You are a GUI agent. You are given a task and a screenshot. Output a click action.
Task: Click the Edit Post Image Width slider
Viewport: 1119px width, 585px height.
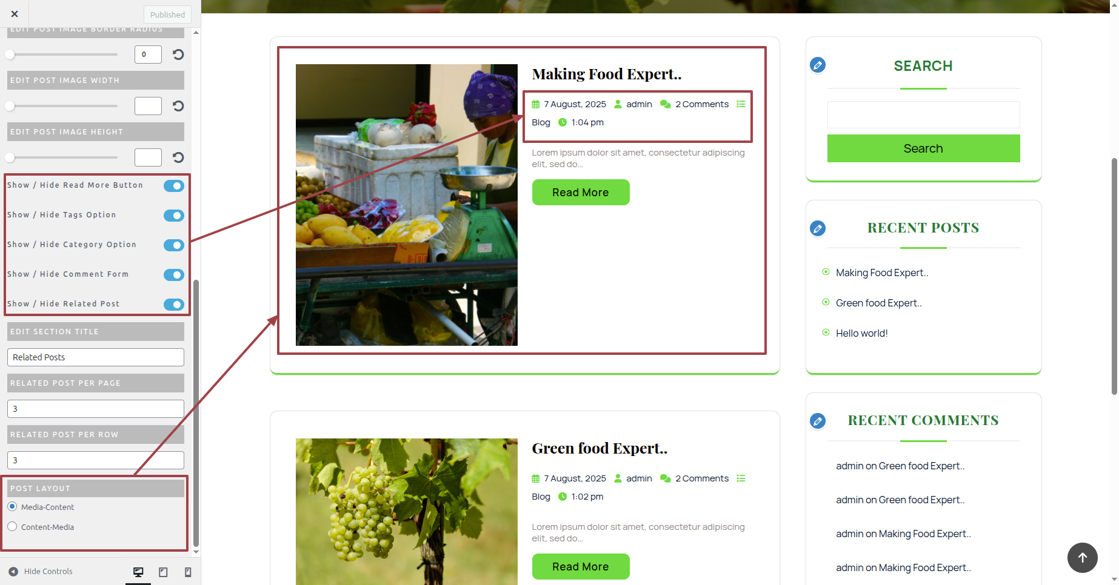point(62,106)
